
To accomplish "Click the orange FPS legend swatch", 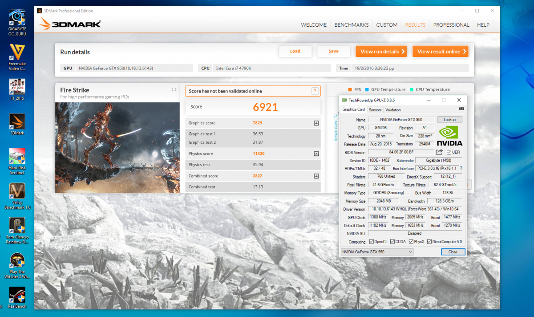I will [350, 89].
